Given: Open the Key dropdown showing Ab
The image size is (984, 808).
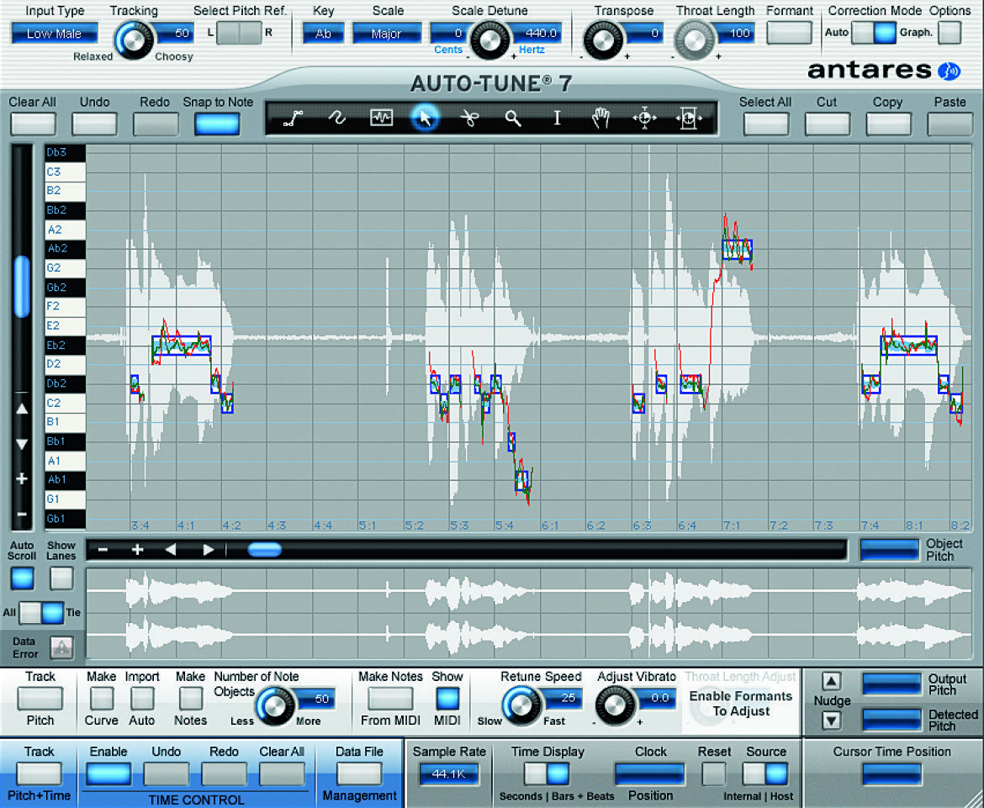Looking at the screenshot, I should tap(323, 34).
